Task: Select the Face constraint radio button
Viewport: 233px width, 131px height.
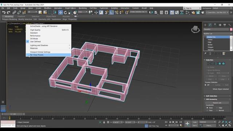Action: pyautogui.click(x=207, y=111)
